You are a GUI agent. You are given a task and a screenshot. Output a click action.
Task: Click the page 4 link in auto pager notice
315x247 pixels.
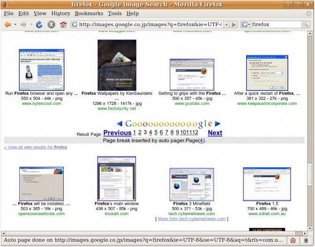pos(201,141)
